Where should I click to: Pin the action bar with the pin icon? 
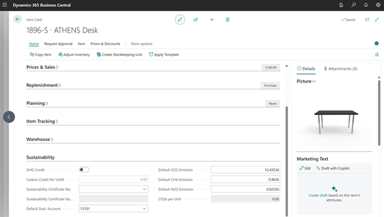click(x=377, y=54)
